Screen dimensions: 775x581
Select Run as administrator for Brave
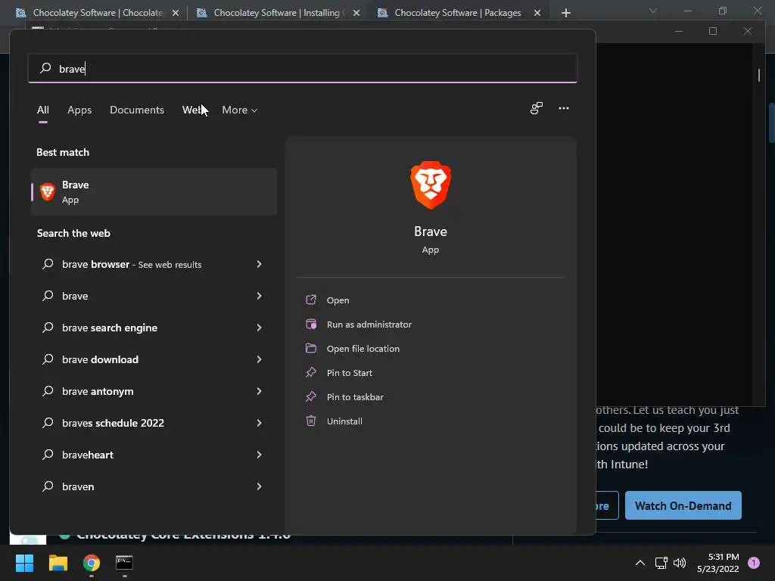[369, 324]
